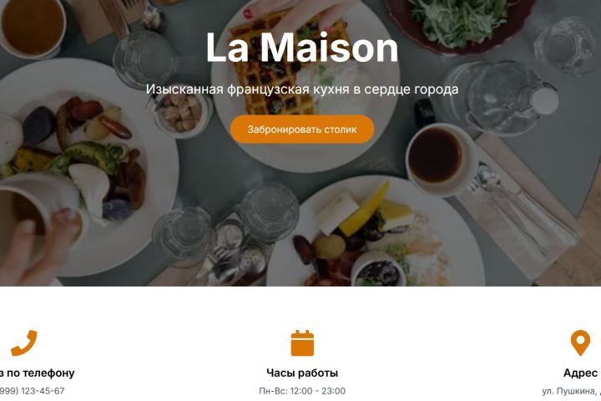The width and height of the screenshot is (601, 401).
Task: Click the orange calendar icon
Action: tap(302, 343)
